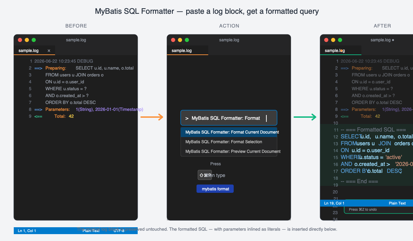Select sample.log tab in the AFTER window

[341, 51]
